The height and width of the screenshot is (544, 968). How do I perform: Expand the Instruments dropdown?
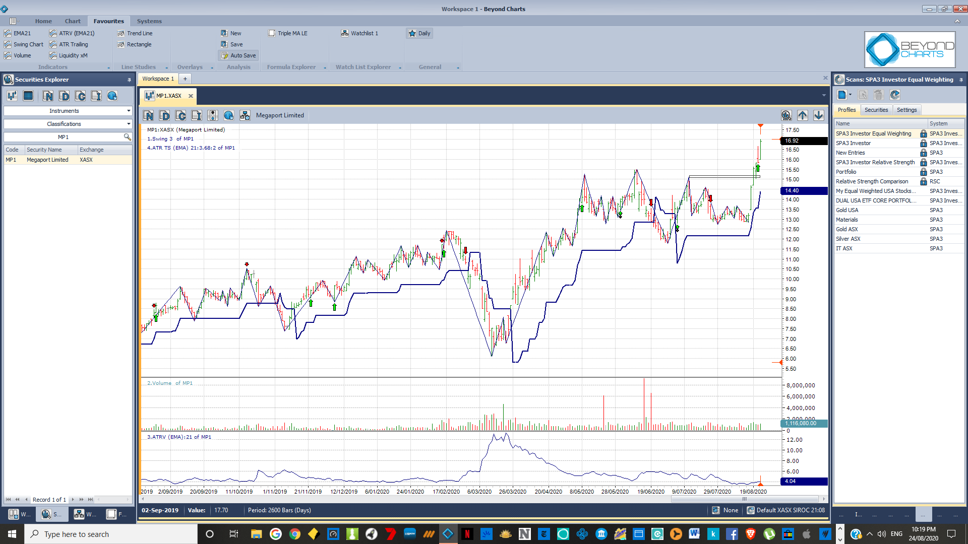click(x=129, y=111)
